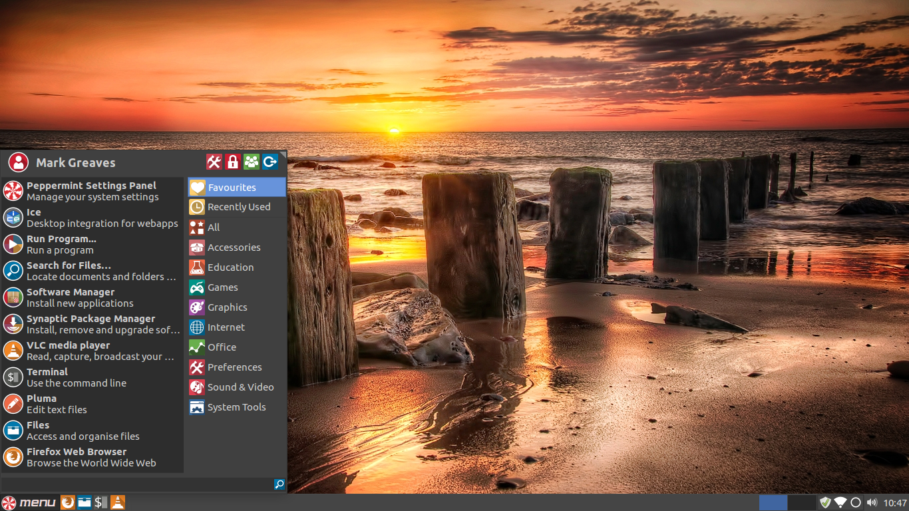Launch VLC media player from favourites
This screenshot has height=511, width=909.
click(x=92, y=351)
